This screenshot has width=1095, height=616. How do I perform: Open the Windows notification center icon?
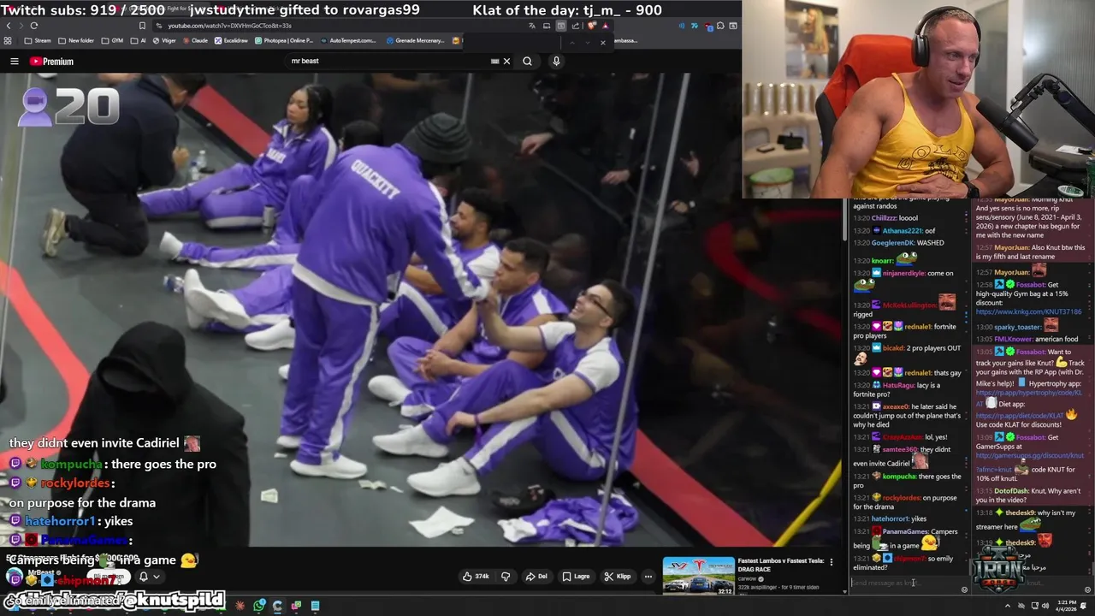pos(1083,606)
